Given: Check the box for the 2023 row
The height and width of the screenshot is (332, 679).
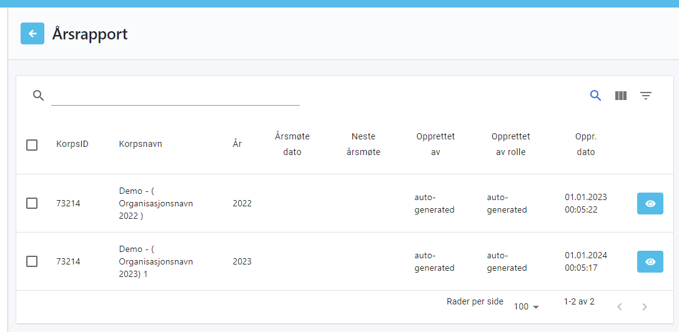Looking at the screenshot, I should [32, 261].
